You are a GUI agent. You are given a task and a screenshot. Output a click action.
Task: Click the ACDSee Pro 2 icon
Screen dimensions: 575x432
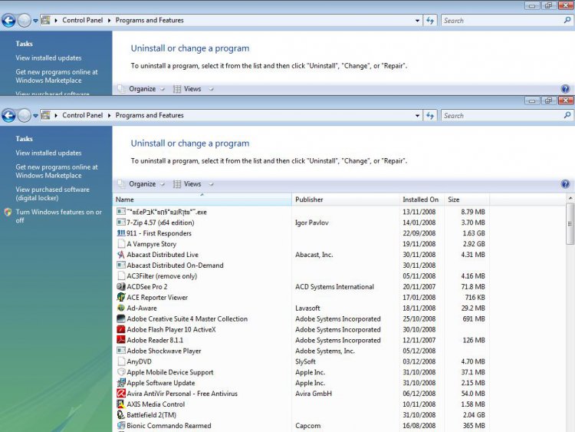[x=120, y=287]
